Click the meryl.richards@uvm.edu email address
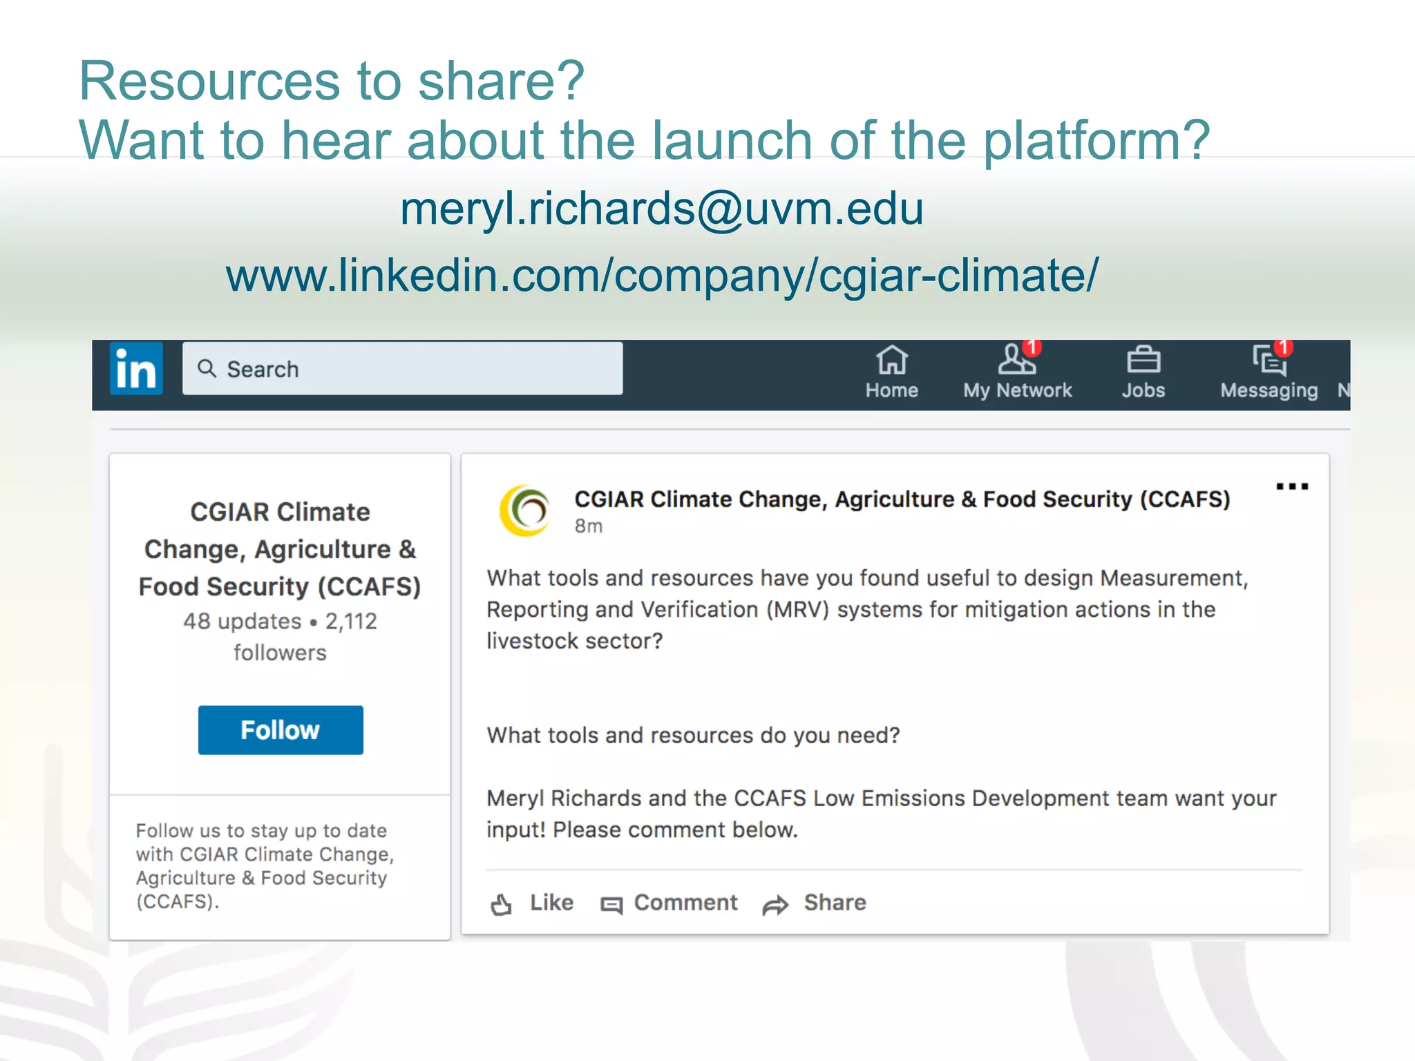This screenshot has width=1415, height=1061. click(662, 209)
